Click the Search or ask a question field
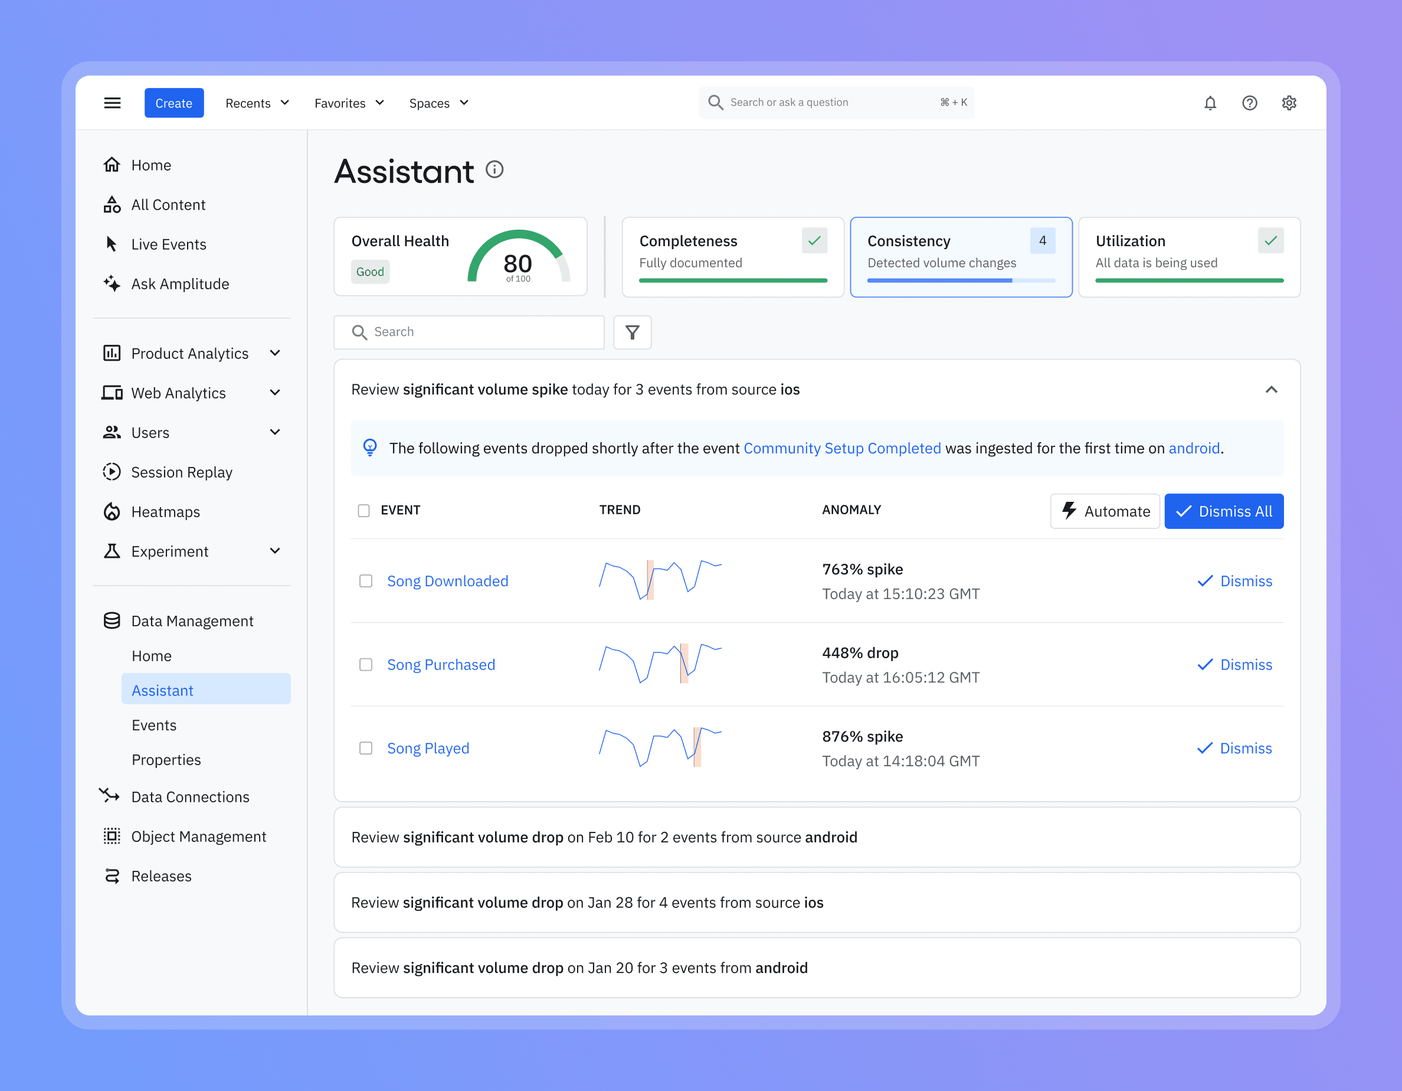The width and height of the screenshot is (1402, 1091). coord(834,103)
